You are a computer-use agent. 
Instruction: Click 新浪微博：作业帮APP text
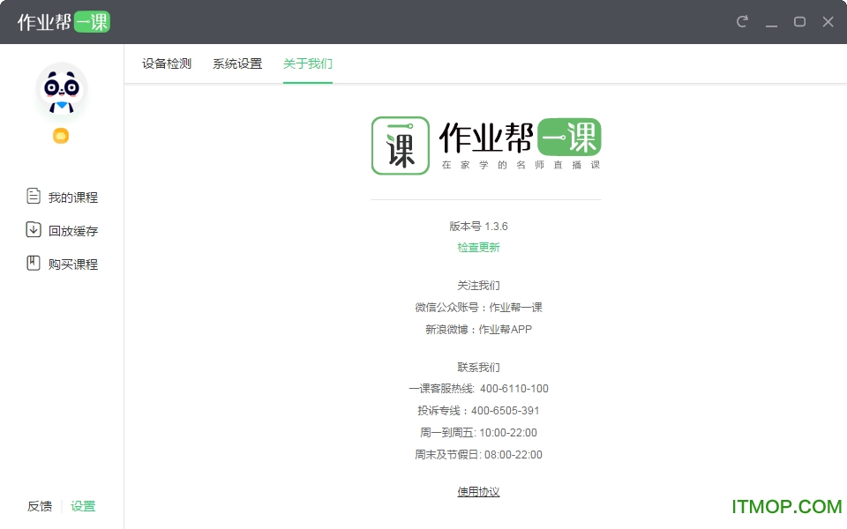[x=478, y=329]
